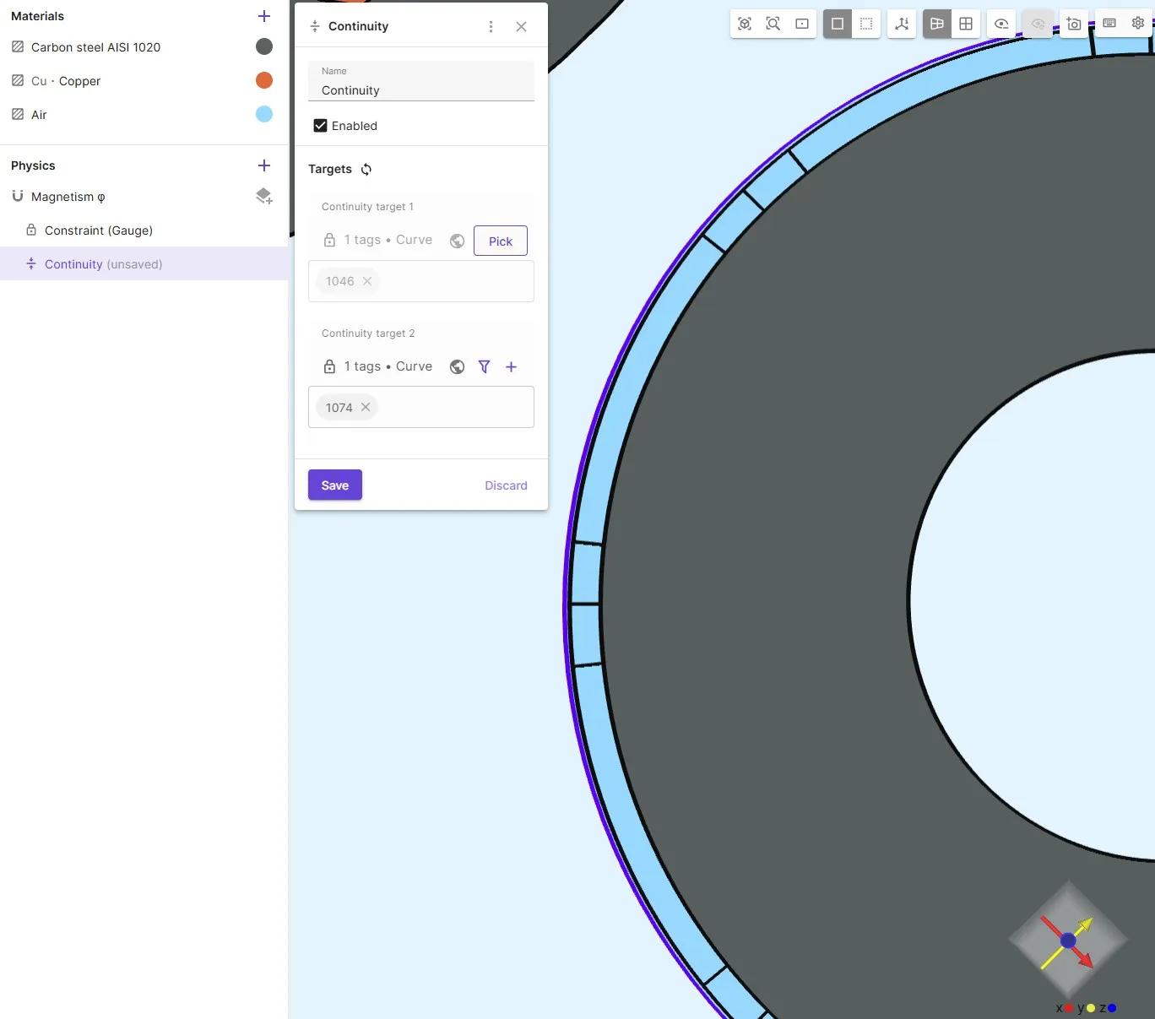This screenshot has height=1019, width=1155.
Task: Click the Magnetism magnet icon
Action: [x=18, y=196]
